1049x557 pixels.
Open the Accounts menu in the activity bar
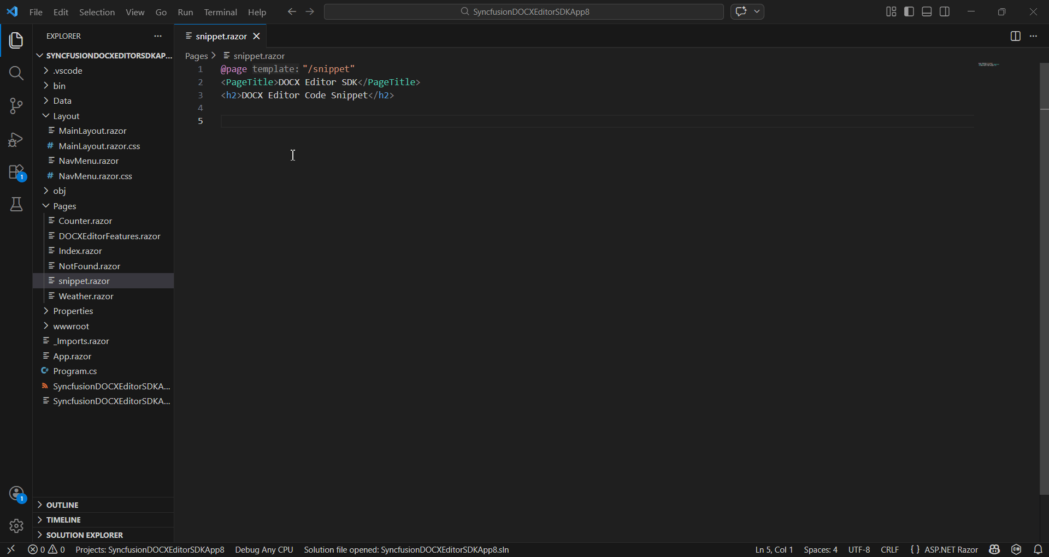(16, 493)
